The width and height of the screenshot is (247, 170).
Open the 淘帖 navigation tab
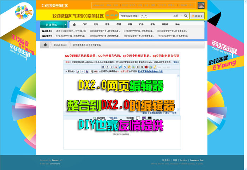(x=177, y=24)
